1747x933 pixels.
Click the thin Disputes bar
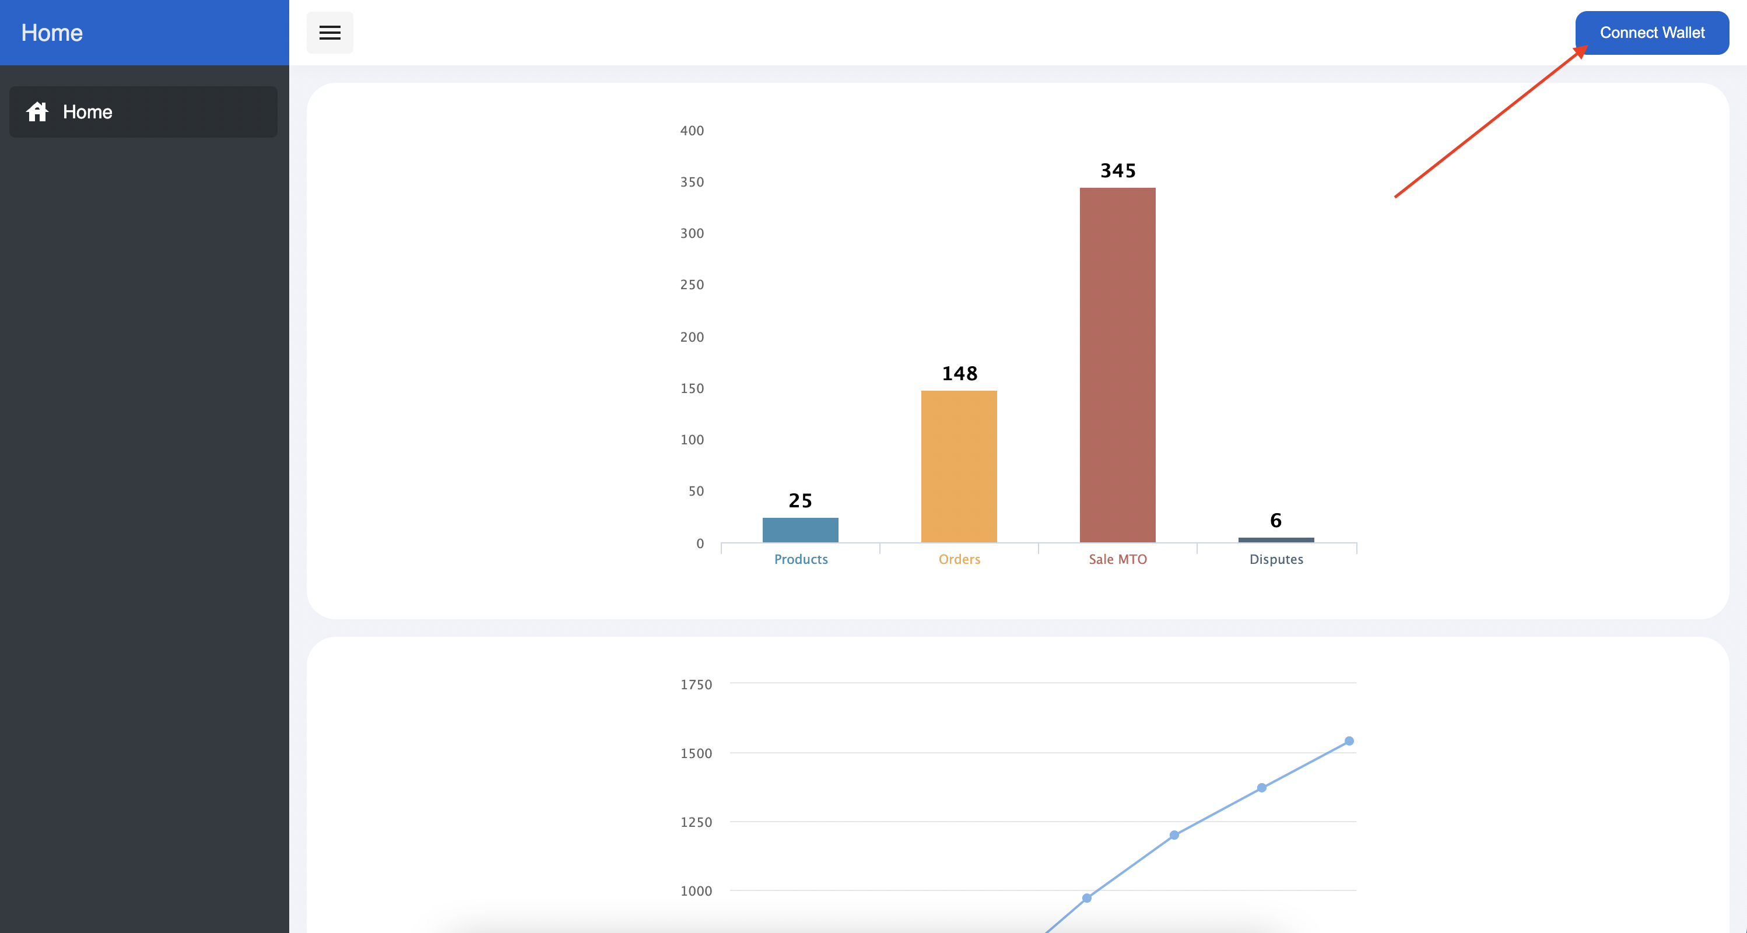point(1276,540)
